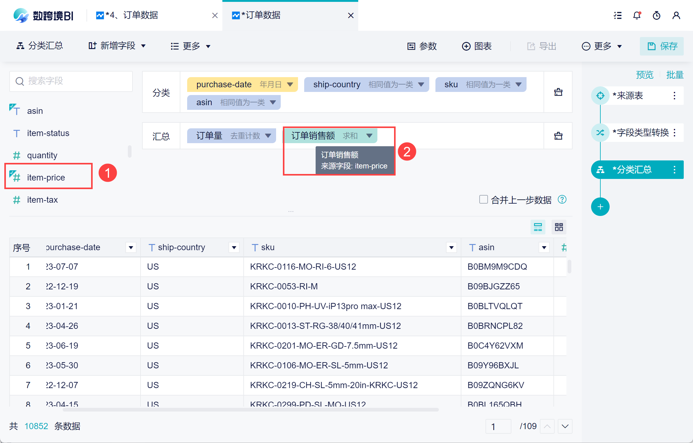Add a new step with plus button
The image size is (693, 443).
600,207
